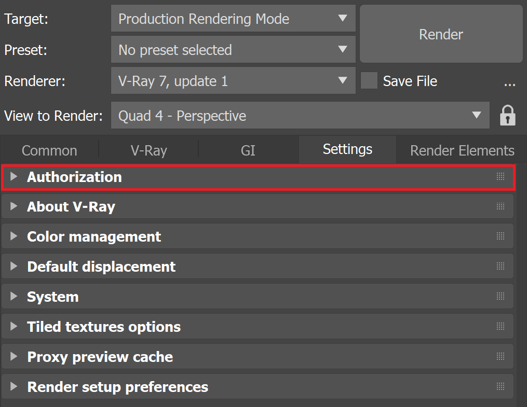Switch to the V-Ray tab

tap(148, 150)
